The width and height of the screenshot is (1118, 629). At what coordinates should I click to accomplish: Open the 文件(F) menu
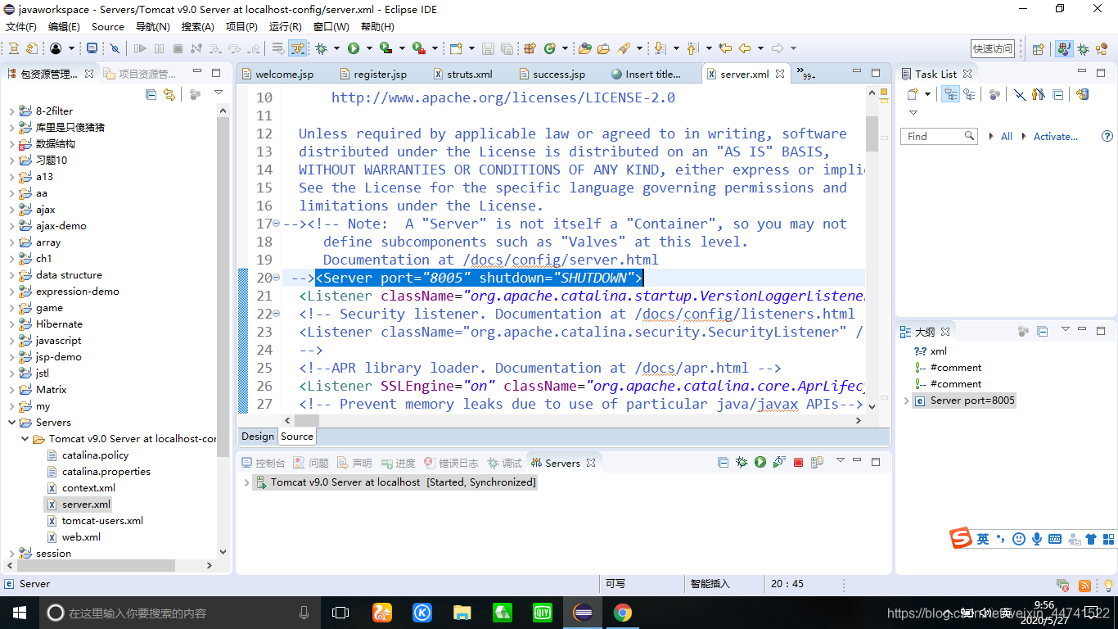[20, 26]
